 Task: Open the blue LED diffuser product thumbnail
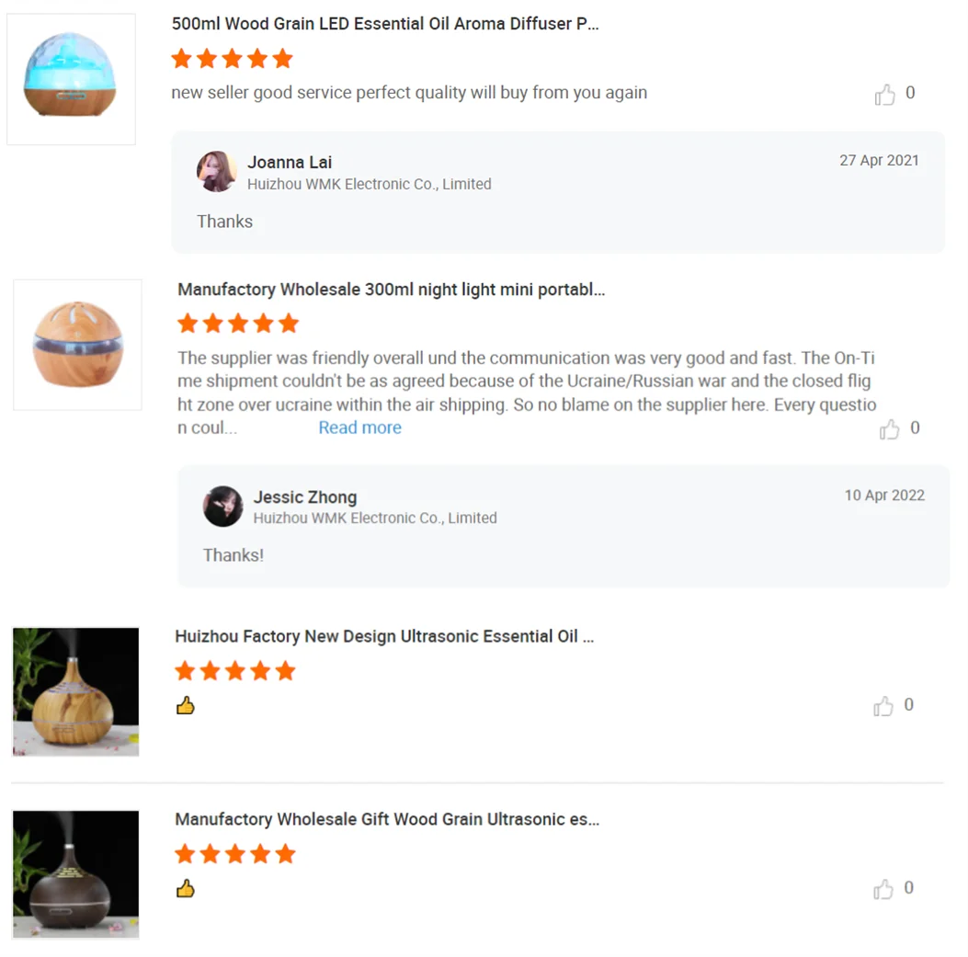coord(71,79)
